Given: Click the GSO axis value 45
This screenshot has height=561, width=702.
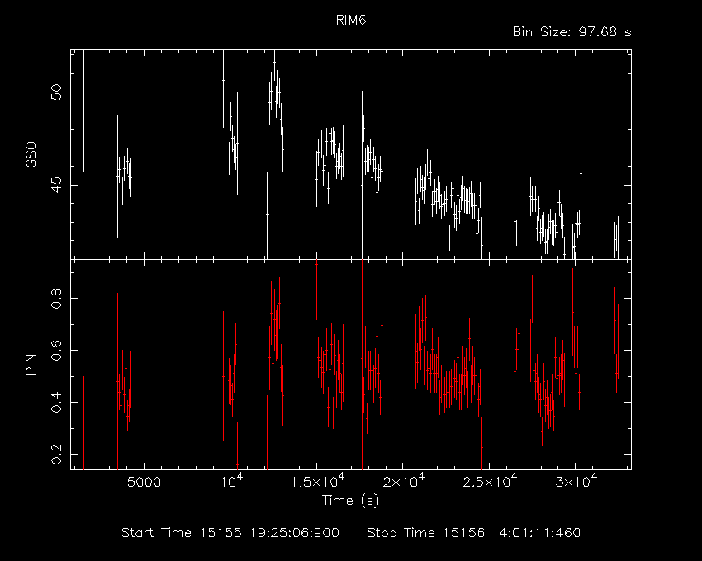Looking at the screenshot, I should tap(56, 185).
